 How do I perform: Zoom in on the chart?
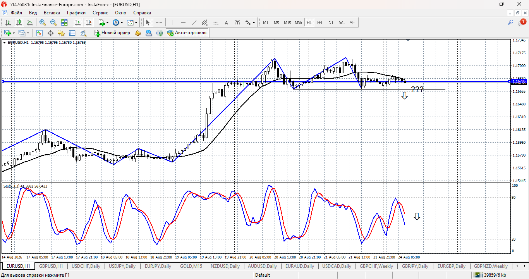tap(43, 23)
